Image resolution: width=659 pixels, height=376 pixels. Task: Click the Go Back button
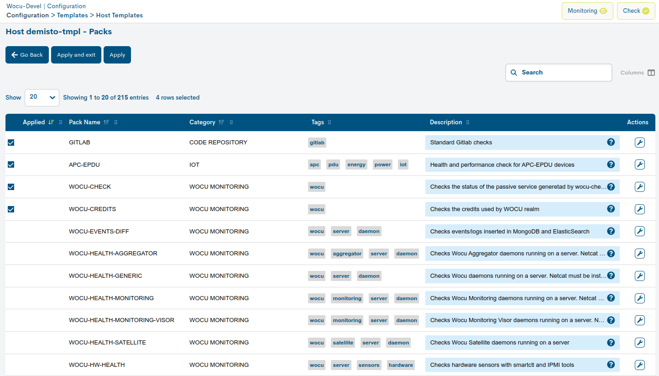tap(27, 55)
